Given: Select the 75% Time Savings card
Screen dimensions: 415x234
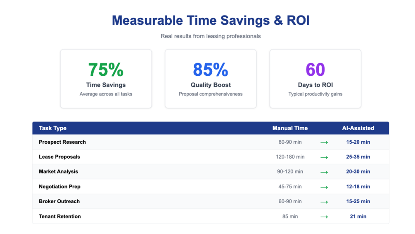Looking at the screenshot, I should click(106, 79).
